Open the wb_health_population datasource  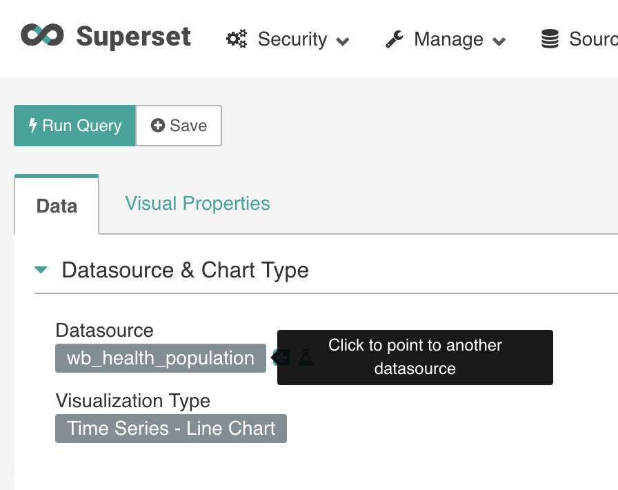(160, 358)
